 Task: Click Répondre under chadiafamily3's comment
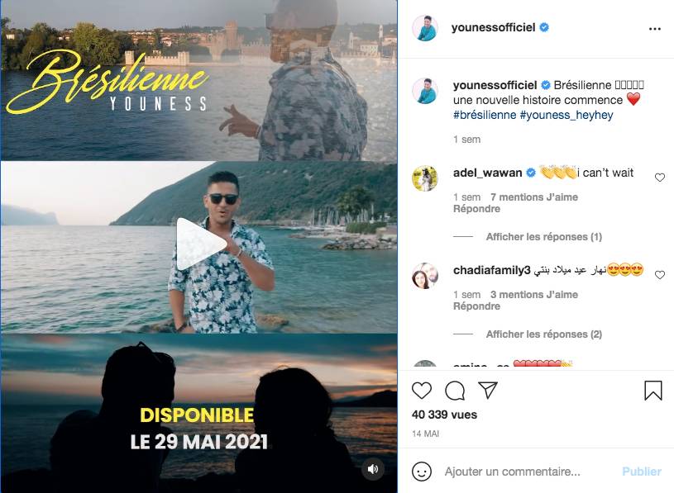[x=476, y=306]
